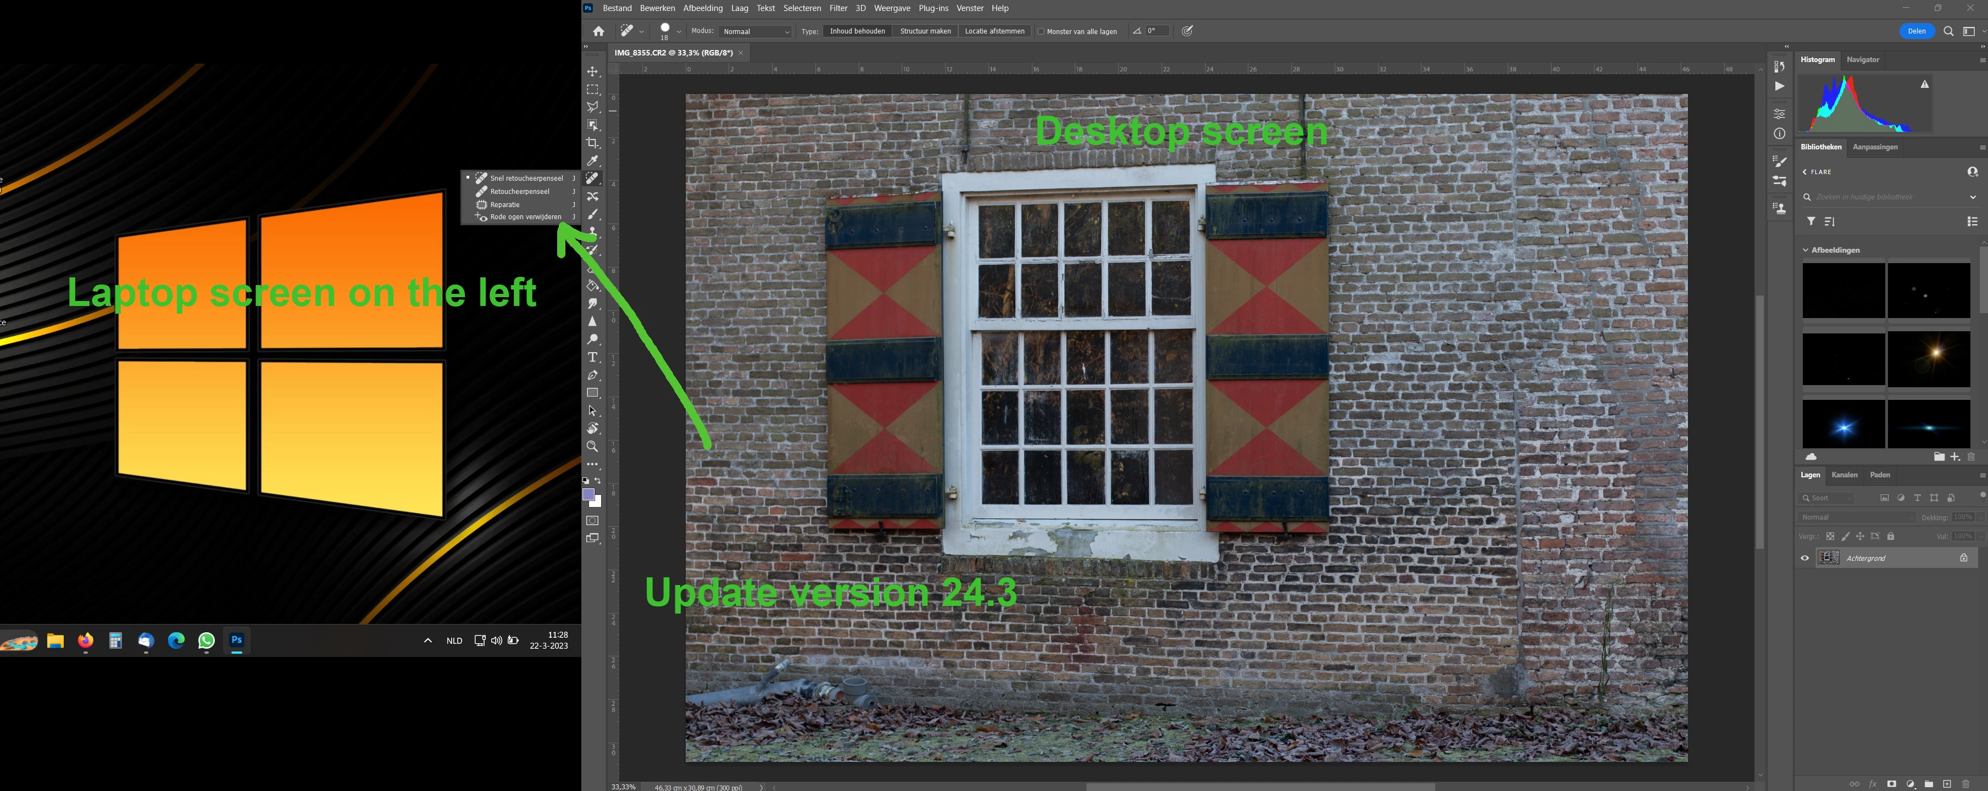Collapse the Afbeeldingen section

1806,250
